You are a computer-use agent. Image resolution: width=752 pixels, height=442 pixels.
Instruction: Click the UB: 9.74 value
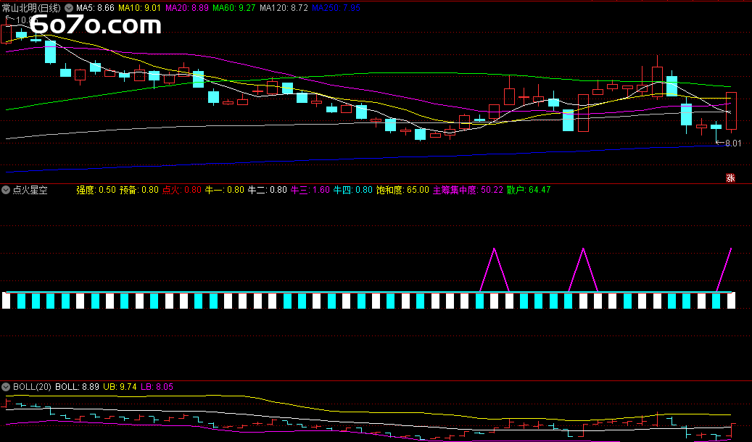coord(120,386)
